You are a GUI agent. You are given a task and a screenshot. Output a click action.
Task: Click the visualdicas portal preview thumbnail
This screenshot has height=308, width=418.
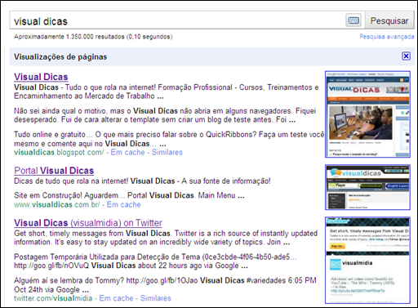point(367,187)
